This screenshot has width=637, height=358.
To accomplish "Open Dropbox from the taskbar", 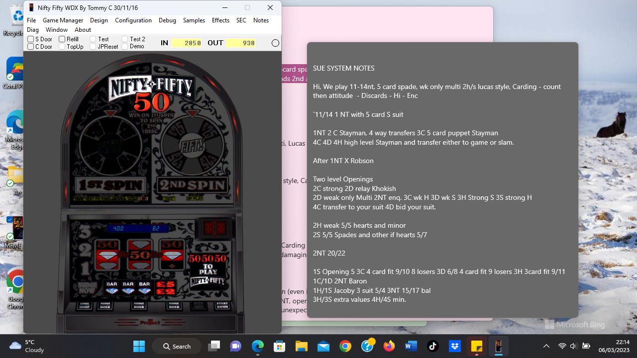I will (454, 347).
